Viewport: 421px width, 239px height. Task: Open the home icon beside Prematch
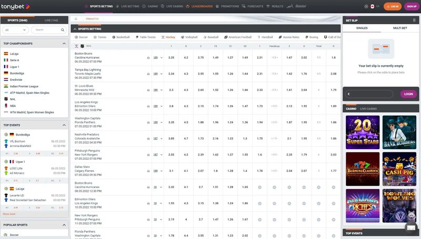(76, 18)
